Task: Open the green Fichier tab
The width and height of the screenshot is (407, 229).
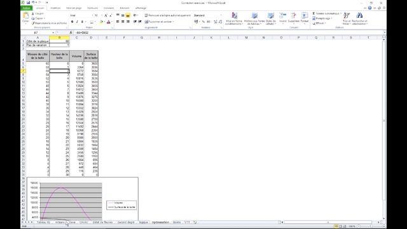Action: 27,8
